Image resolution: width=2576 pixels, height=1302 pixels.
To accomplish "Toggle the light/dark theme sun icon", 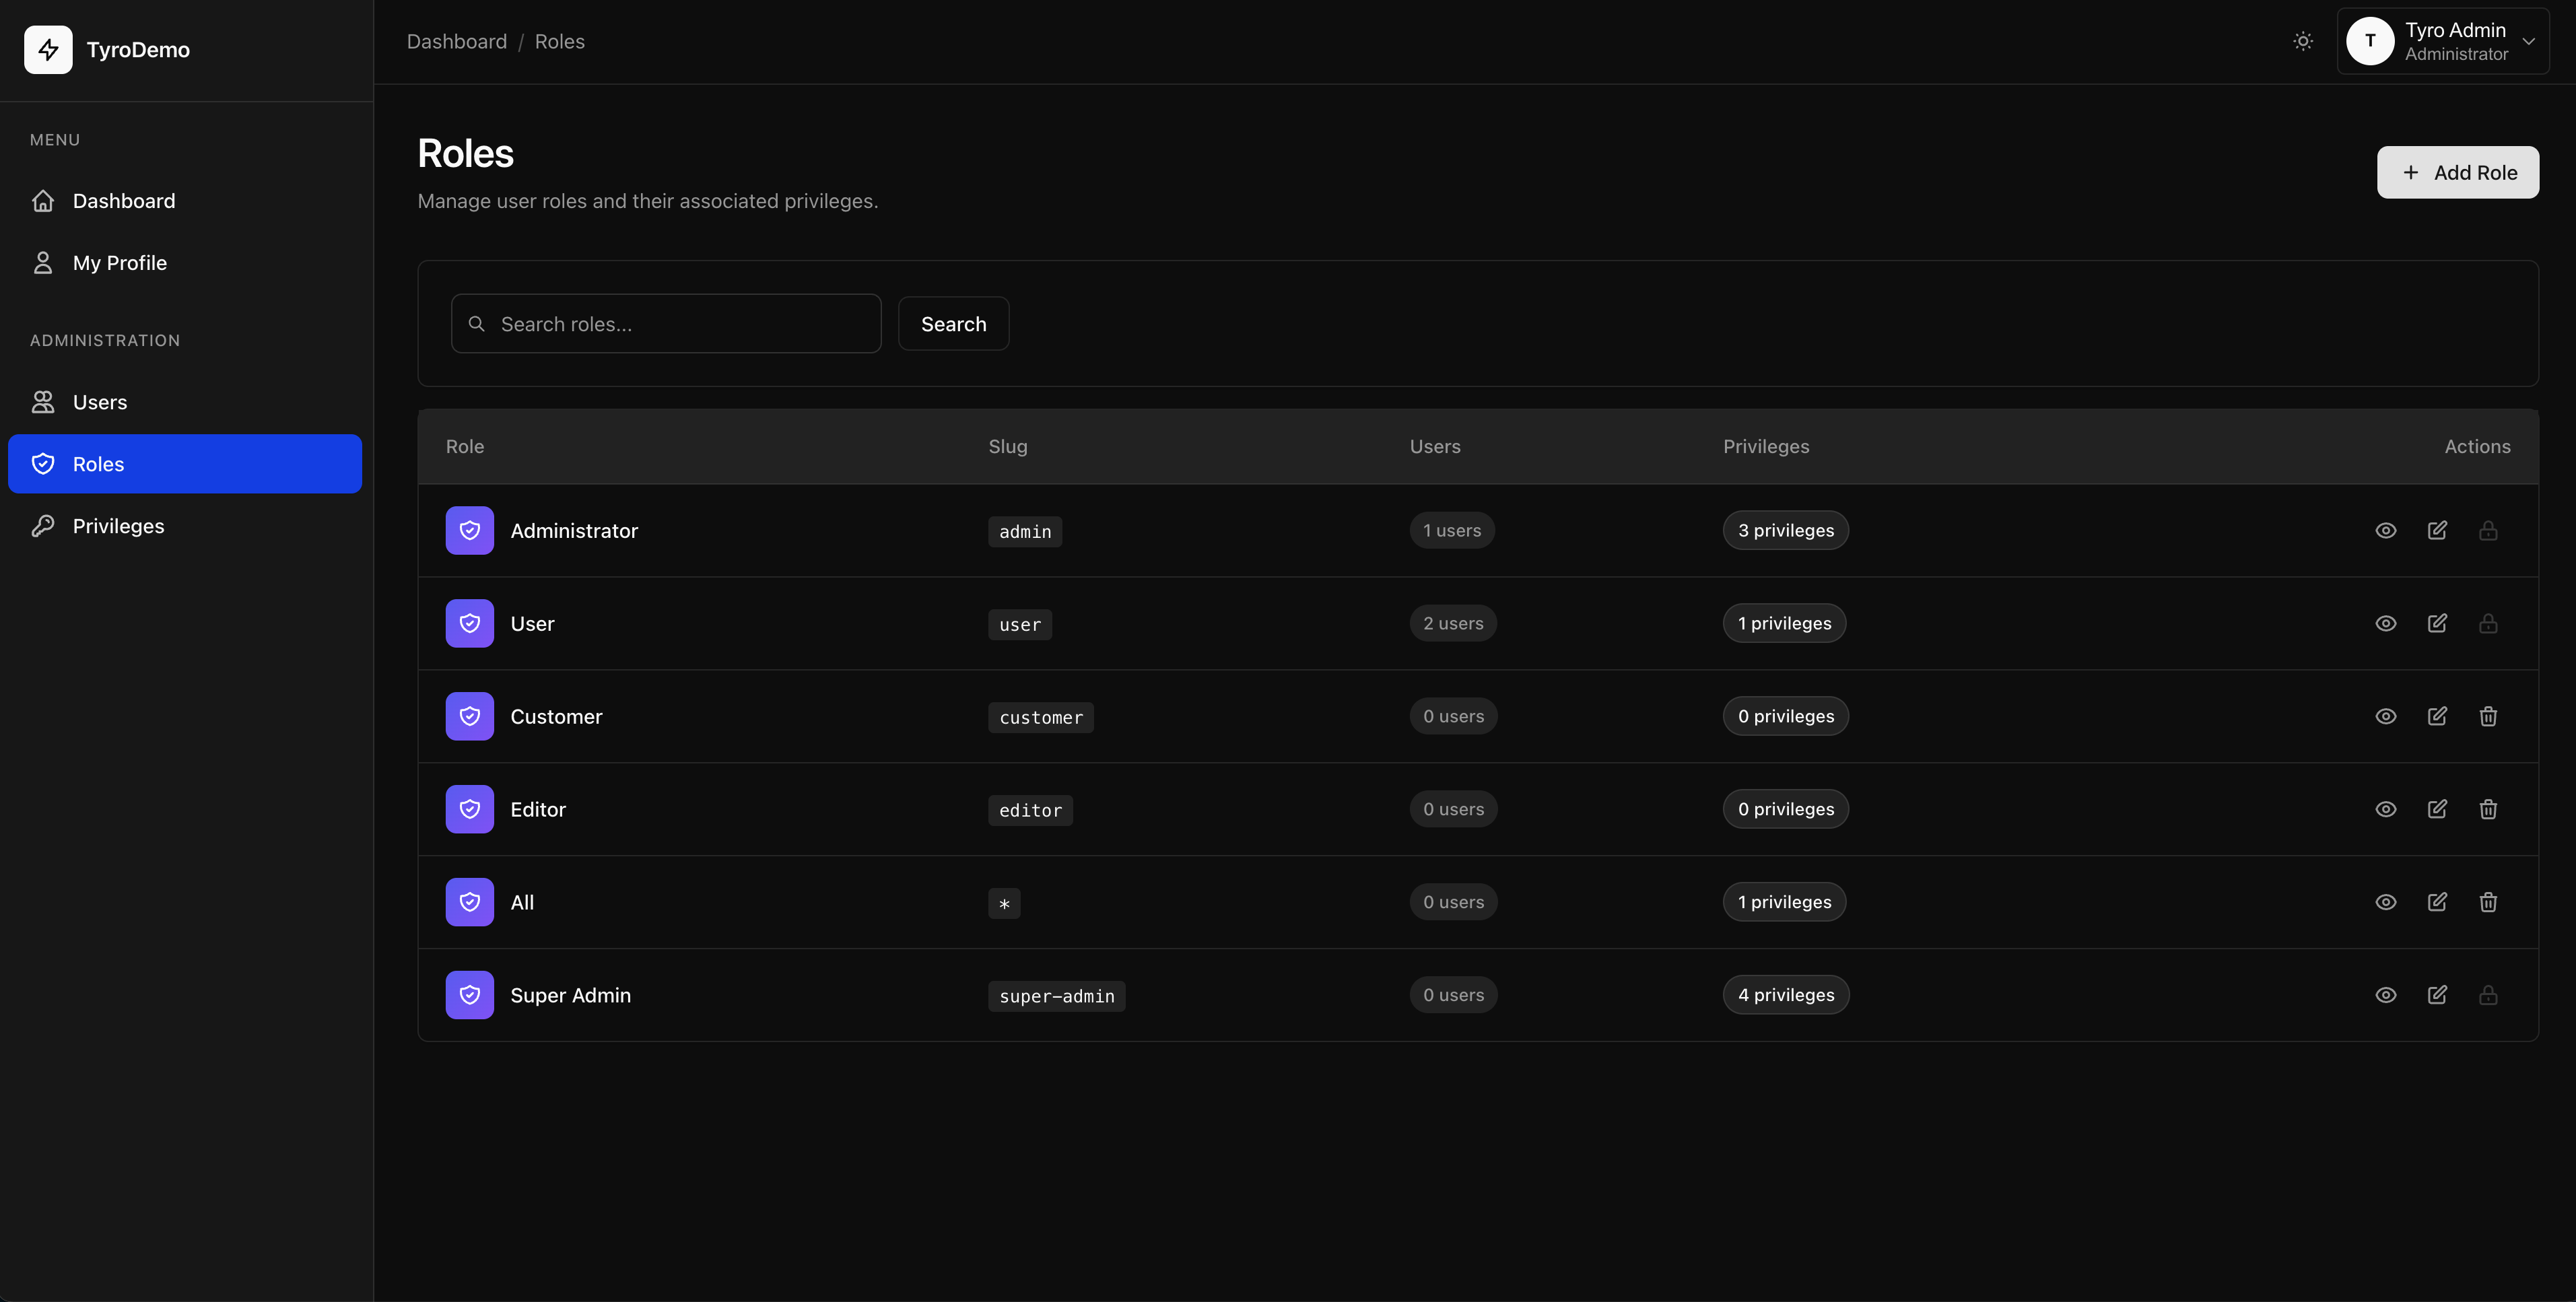I will (2303, 41).
